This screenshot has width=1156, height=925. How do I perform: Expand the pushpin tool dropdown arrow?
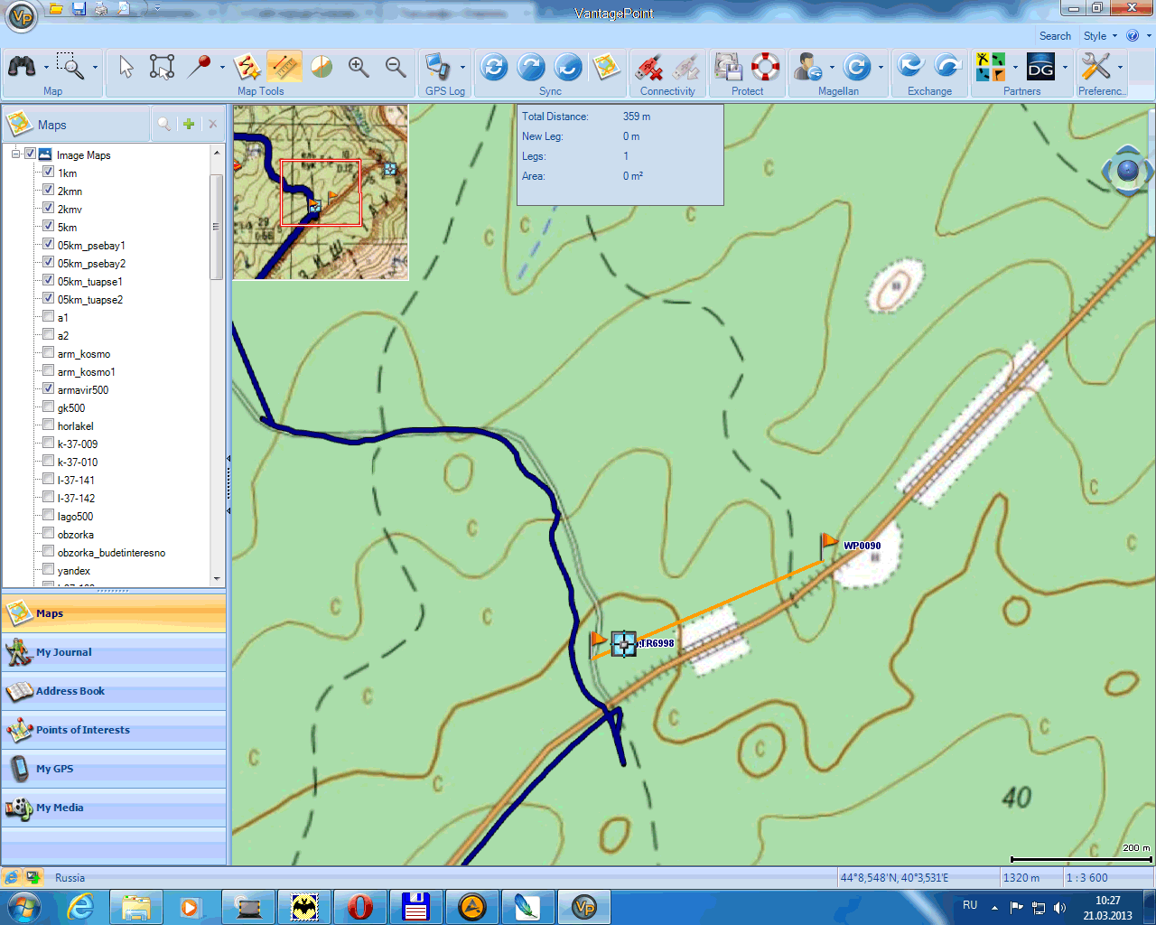click(222, 67)
